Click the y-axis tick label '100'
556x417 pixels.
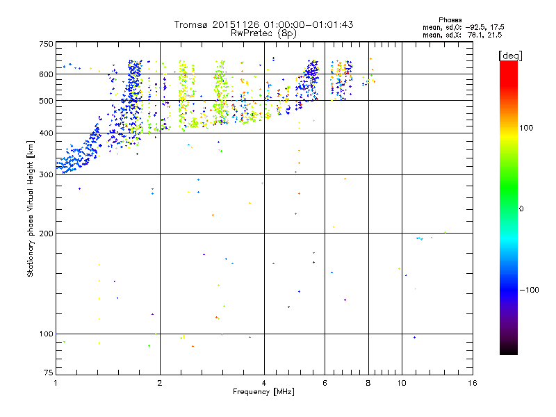[46, 334]
